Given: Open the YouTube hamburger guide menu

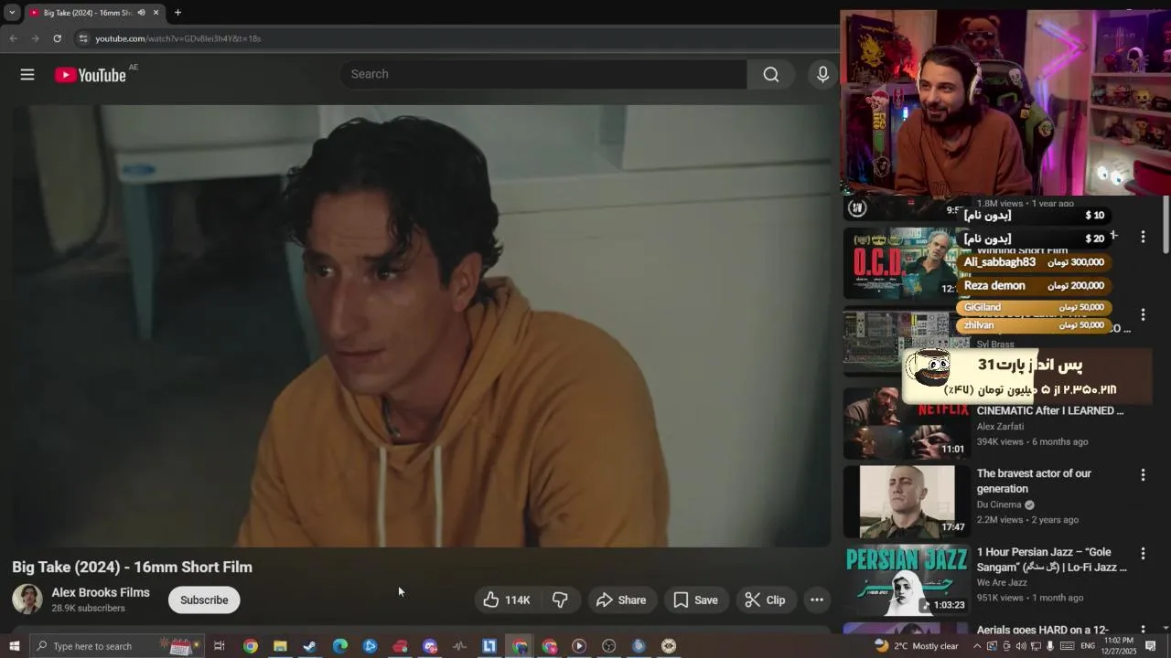Looking at the screenshot, I should [x=27, y=75].
